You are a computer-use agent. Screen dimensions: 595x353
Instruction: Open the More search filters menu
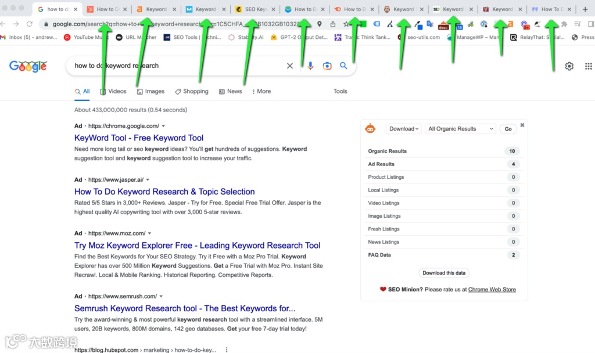point(261,91)
